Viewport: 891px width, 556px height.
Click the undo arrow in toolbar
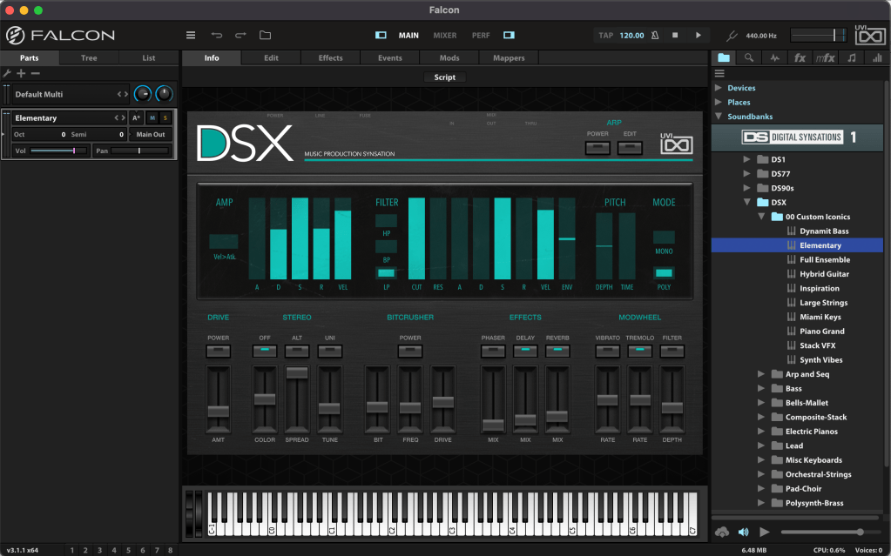coord(217,36)
